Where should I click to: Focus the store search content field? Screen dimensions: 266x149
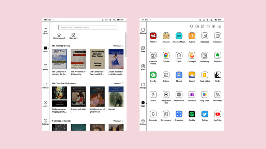tap(88, 28)
